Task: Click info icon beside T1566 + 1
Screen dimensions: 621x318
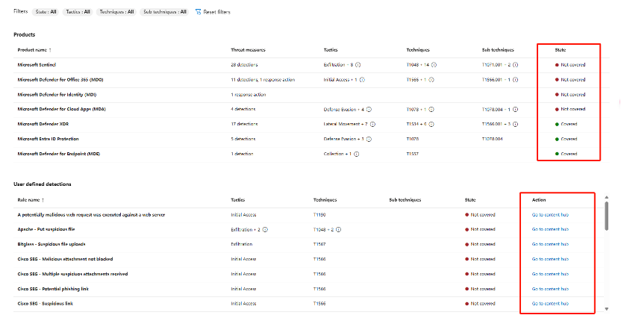Action: coord(431,80)
